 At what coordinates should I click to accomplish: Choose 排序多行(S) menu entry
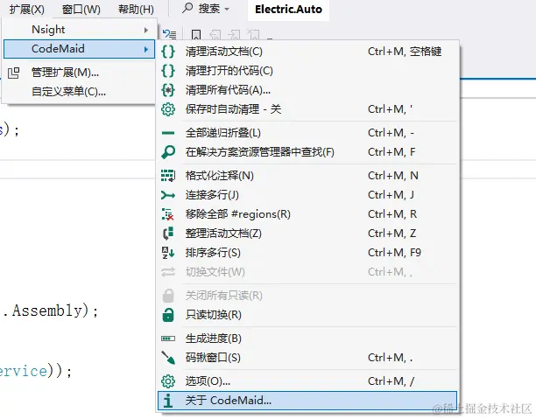pyautogui.click(x=307, y=253)
